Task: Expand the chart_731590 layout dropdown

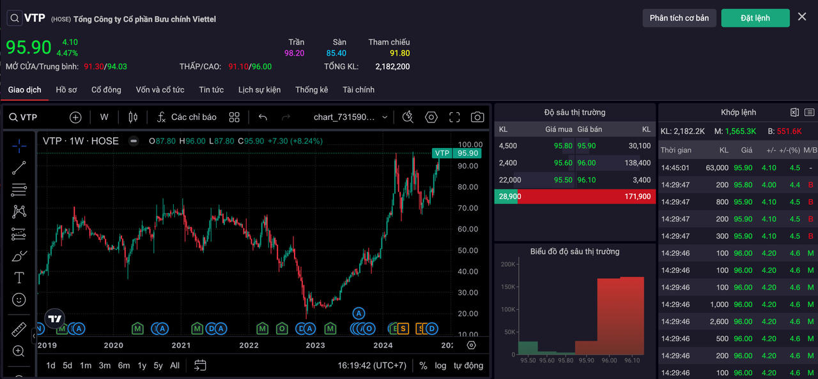Action: pyautogui.click(x=351, y=117)
